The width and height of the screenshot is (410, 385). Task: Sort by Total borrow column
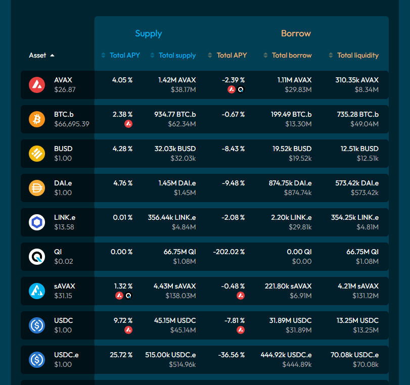pyautogui.click(x=287, y=56)
